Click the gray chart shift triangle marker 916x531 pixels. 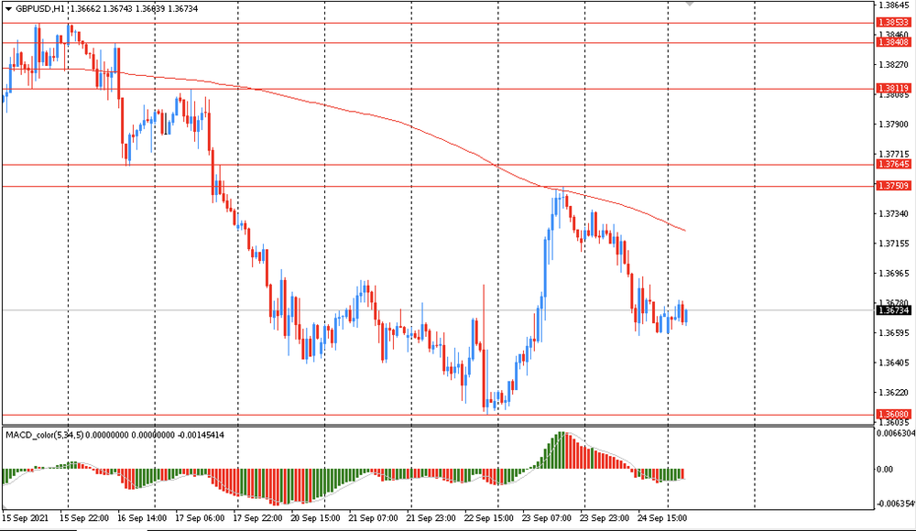pyautogui.click(x=690, y=4)
